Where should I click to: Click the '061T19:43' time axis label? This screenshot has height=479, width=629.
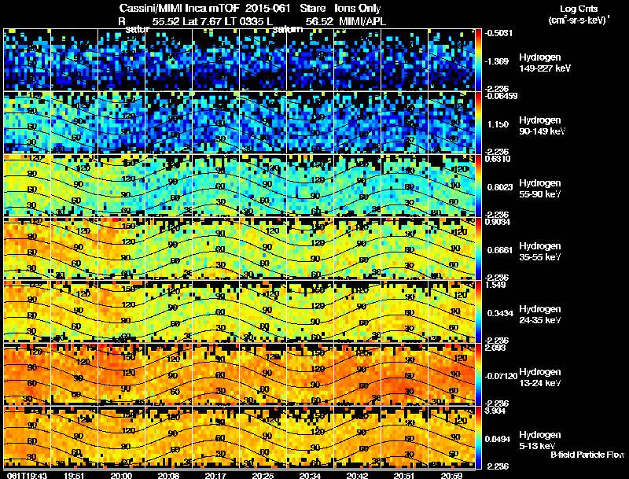(x=27, y=475)
